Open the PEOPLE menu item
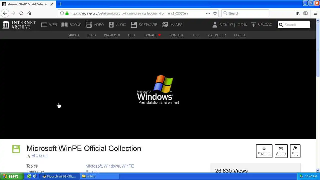The width and height of the screenshot is (320, 180). [240, 35]
